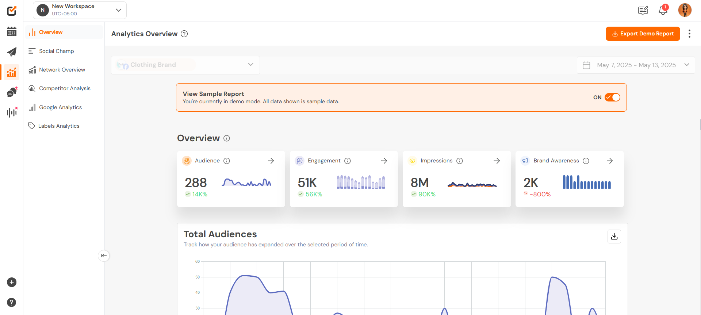Screen dimensions: 701x315
Task: Download the Total Audiences chart
Action: [x=614, y=237]
